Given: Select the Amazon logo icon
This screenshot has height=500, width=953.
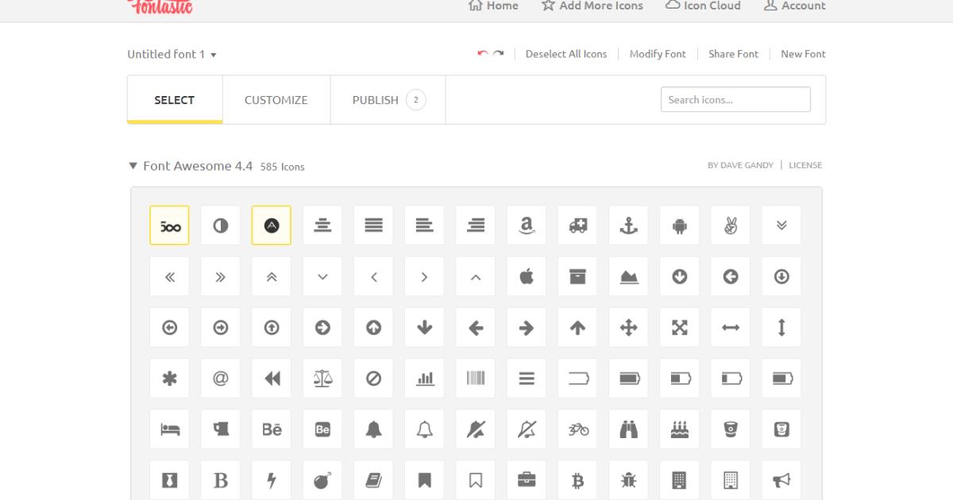Looking at the screenshot, I should click(x=527, y=225).
